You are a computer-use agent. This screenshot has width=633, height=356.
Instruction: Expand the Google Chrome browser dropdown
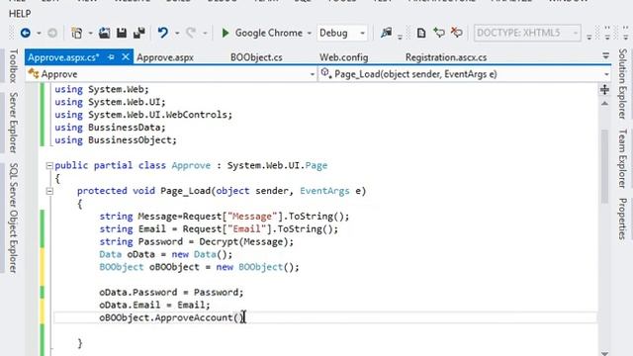click(x=310, y=33)
